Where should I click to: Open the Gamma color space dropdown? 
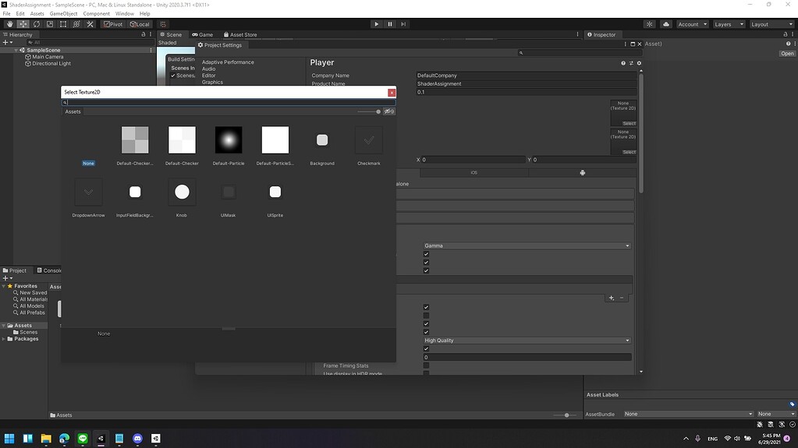pos(527,245)
